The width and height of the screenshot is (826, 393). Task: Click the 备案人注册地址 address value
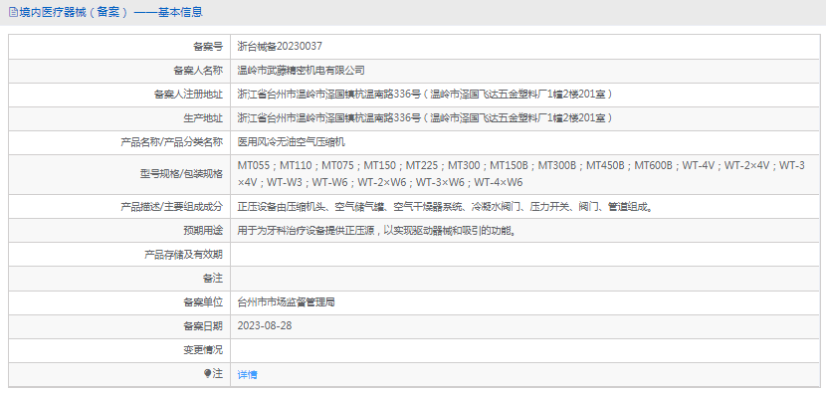click(x=425, y=95)
